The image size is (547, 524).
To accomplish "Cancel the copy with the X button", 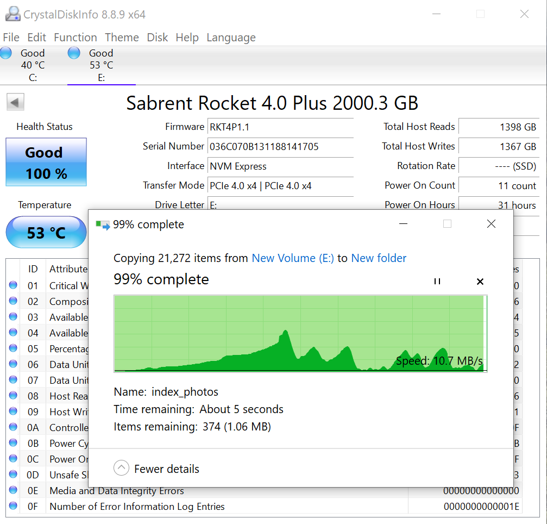I will pyautogui.click(x=480, y=281).
